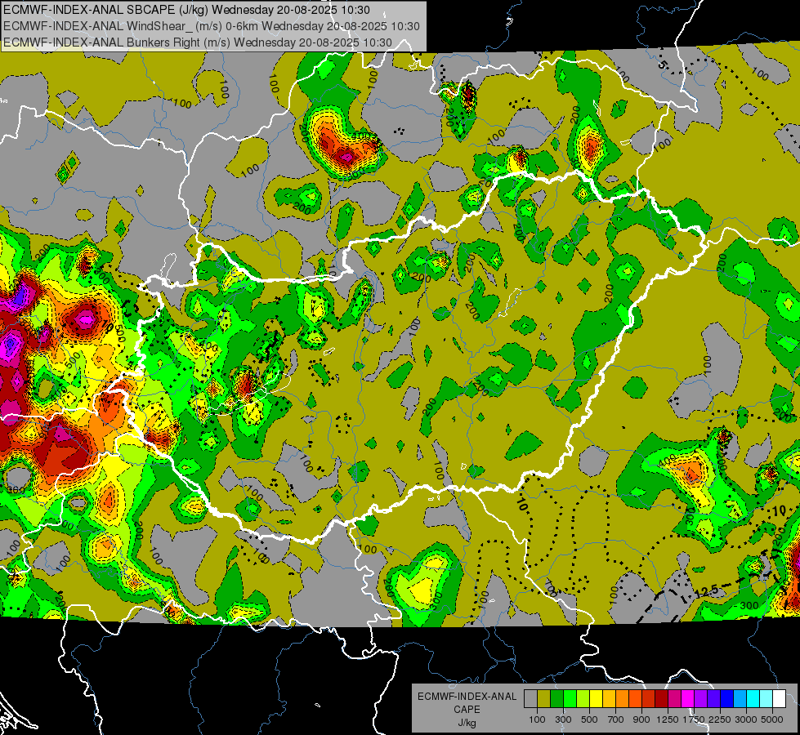Click the legend scale value 1250
800x735 pixels.
coord(668,719)
